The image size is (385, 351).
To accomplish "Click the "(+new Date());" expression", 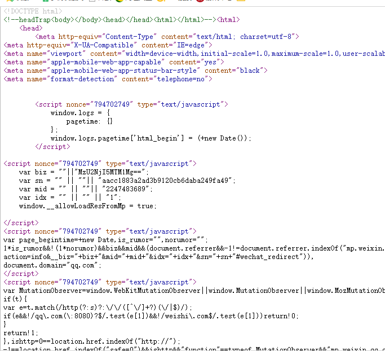I will click(x=224, y=138).
